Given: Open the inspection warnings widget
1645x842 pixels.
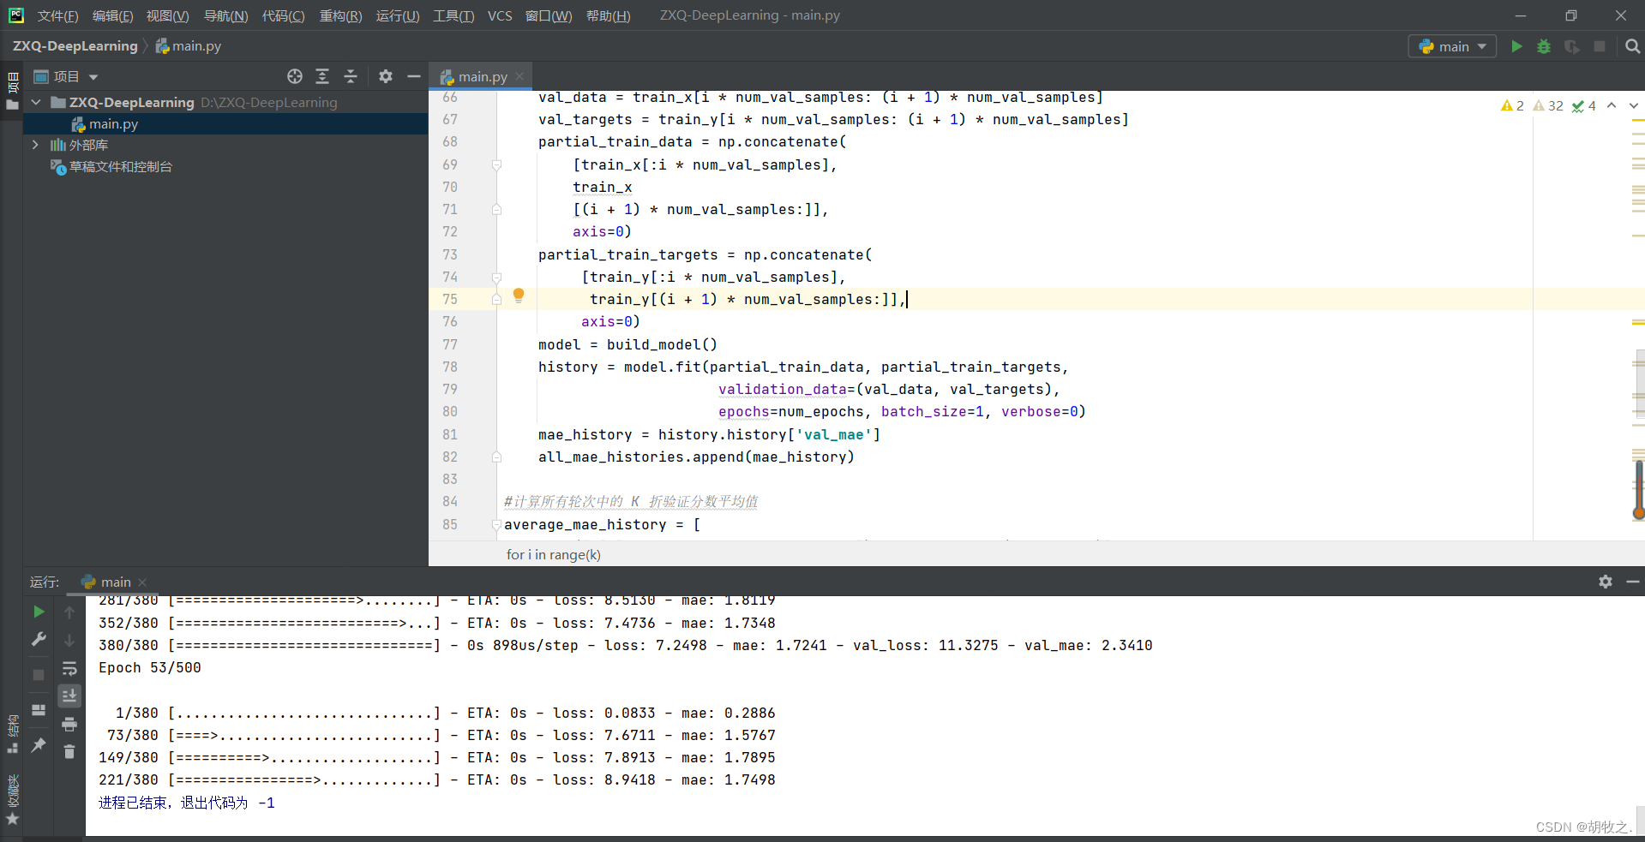Looking at the screenshot, I should [1548, 105].
